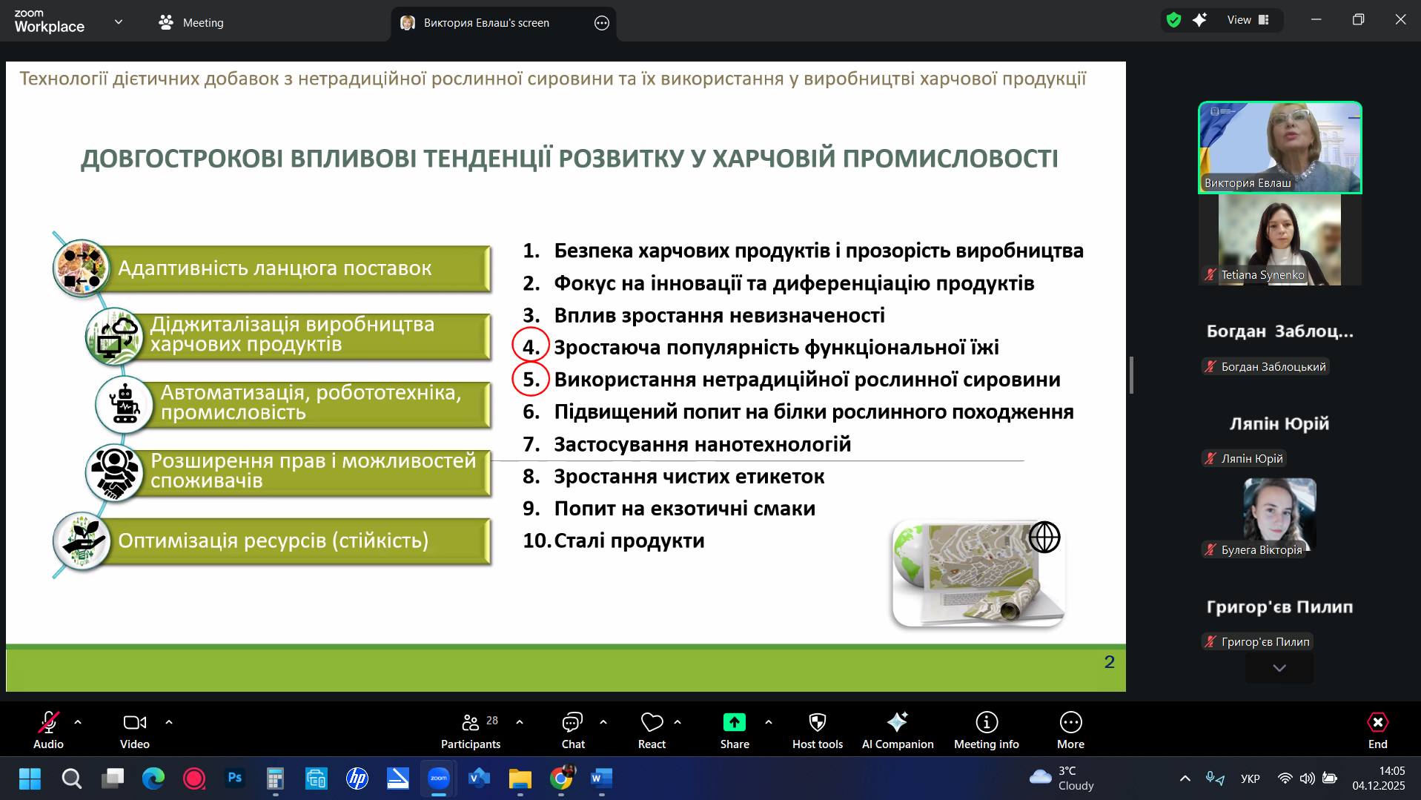Viewport: 1421px width, 800px height.
Task: Open the Participants list
Action: [471, 730]
